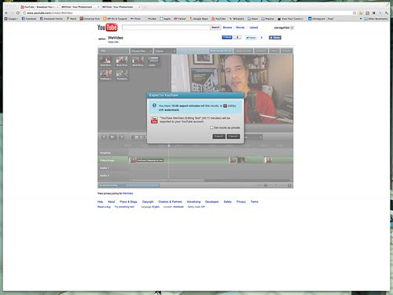Viewport: 393px width, 295px height.
Task: Open the Help footer link
Action: (100, 201)
